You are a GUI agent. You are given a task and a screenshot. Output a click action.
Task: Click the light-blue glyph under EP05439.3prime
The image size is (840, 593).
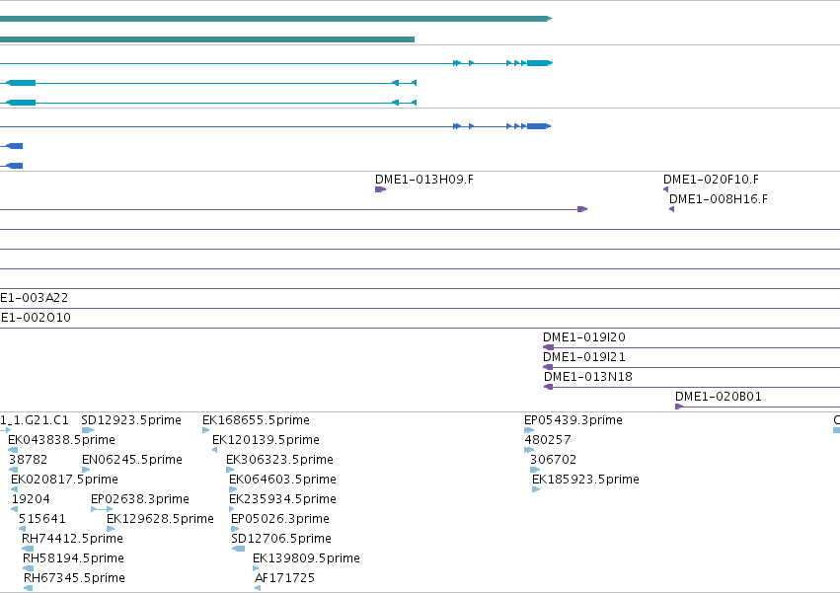click(x=529, y=430)
